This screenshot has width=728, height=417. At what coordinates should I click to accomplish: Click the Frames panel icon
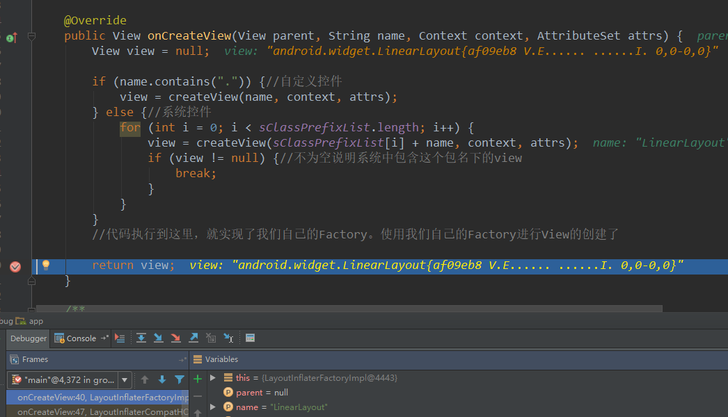(15, 359)
